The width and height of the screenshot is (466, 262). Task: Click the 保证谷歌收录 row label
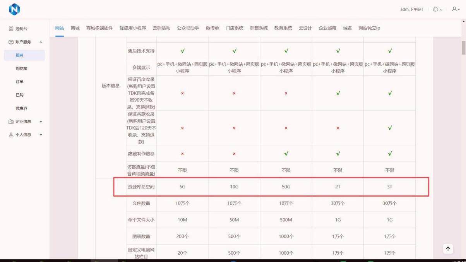coord(141,128)
